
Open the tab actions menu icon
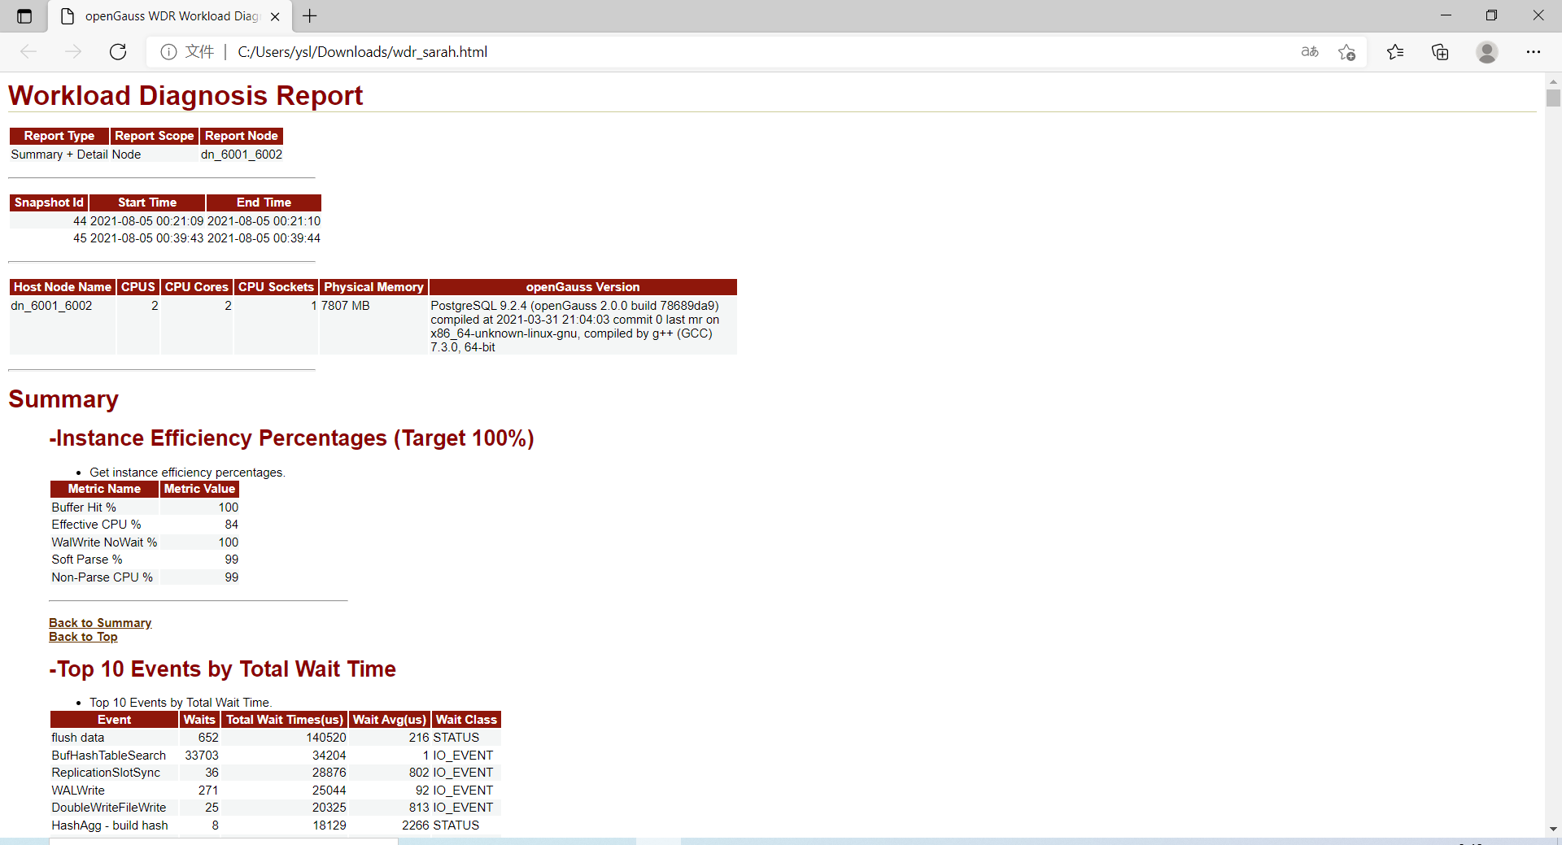[x=24, y=15]
